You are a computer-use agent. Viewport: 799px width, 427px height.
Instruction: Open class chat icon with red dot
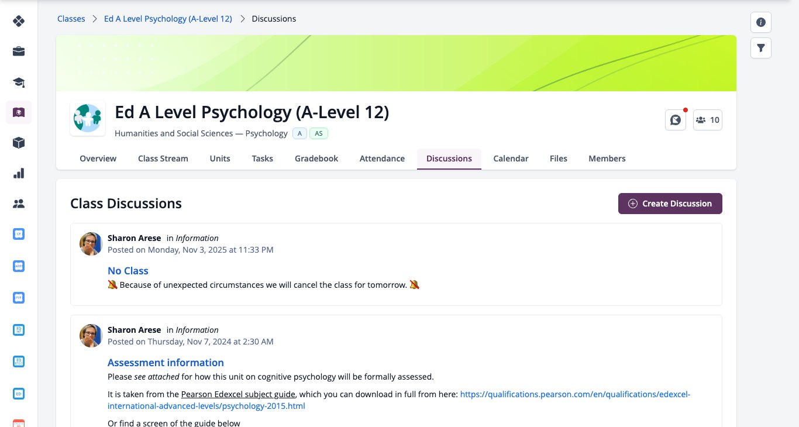click(x=676, y=120)
